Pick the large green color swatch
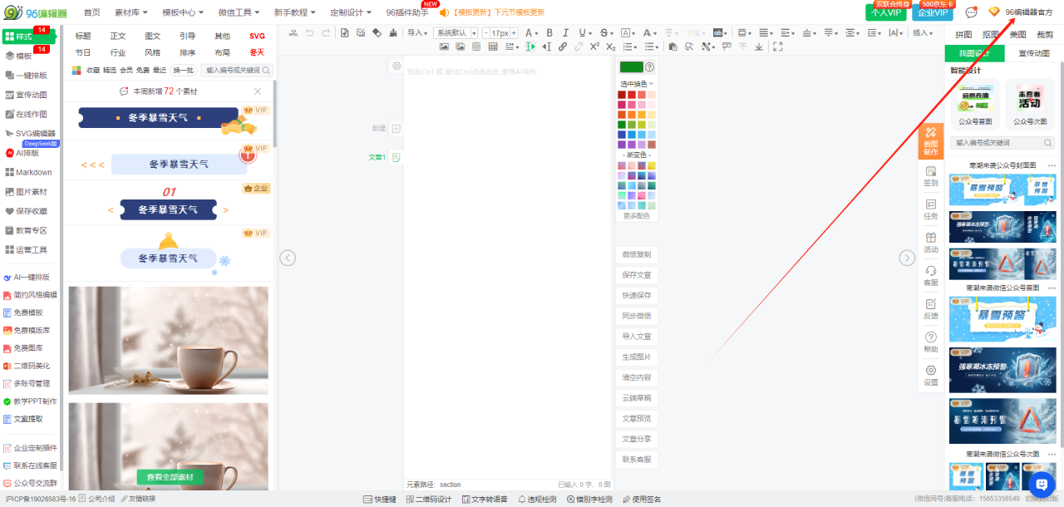This screenshot has width=1064, height=507. (x=631, y=67)
